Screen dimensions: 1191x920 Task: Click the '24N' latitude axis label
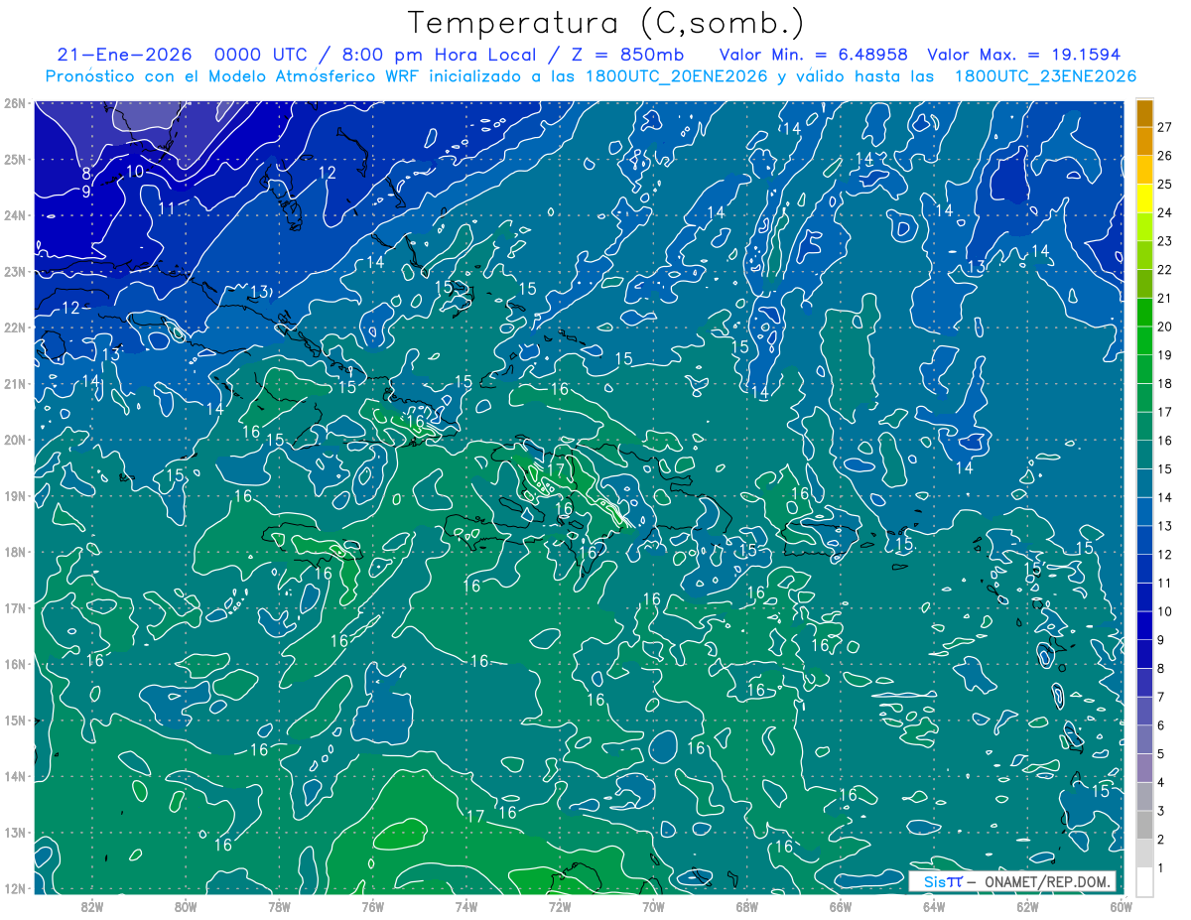coord(14,215)
